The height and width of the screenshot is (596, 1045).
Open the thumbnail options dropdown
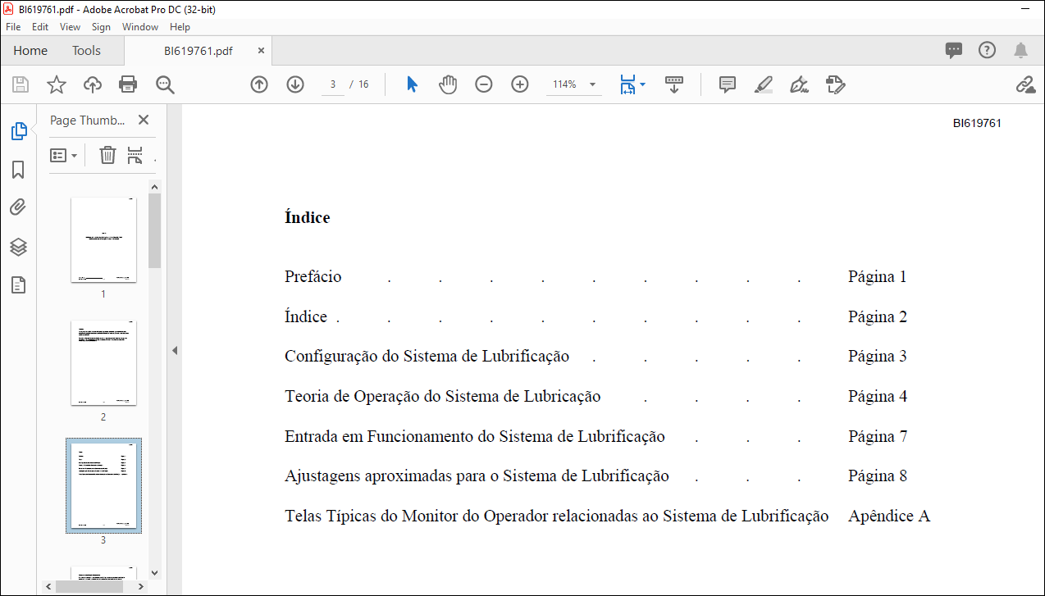pos(64,155)
